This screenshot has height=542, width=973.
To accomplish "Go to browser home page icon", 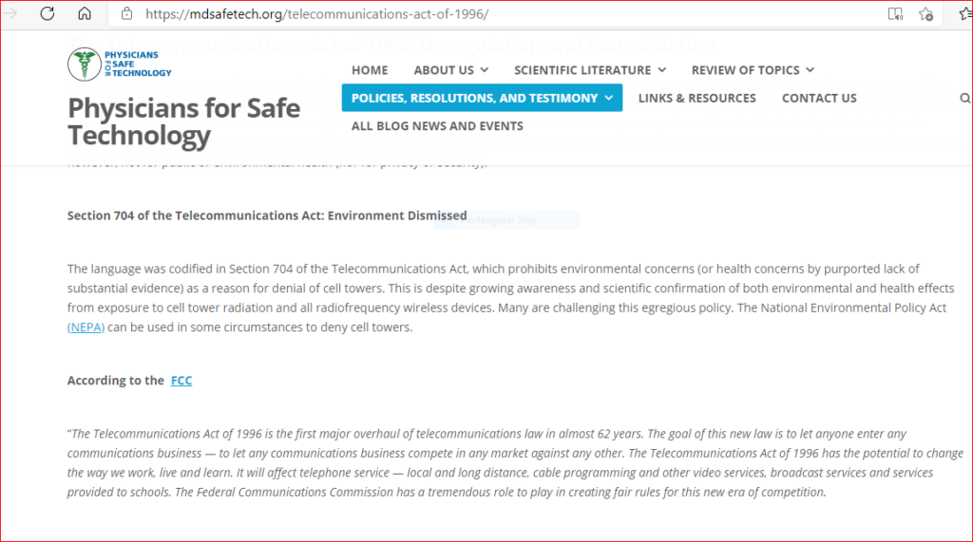I will [x=85, y=13].
